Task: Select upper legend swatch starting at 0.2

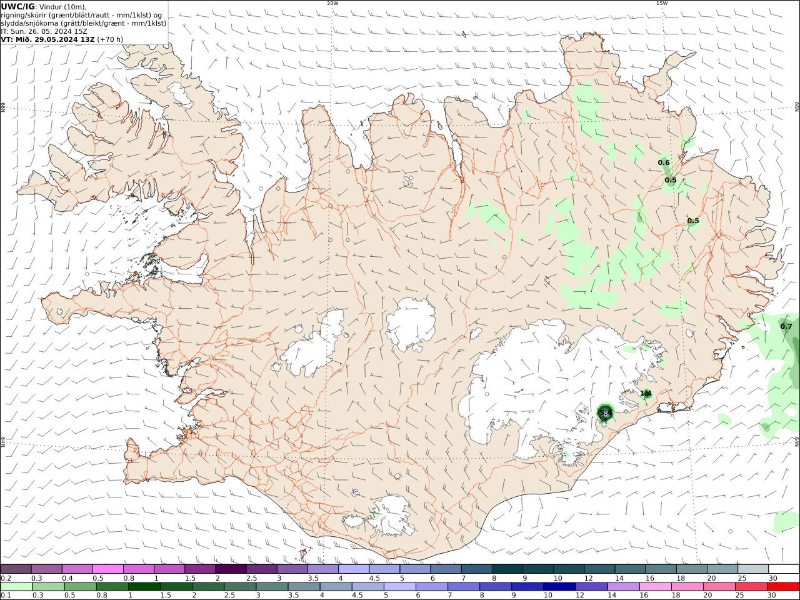Action: [x=16, y=569]
